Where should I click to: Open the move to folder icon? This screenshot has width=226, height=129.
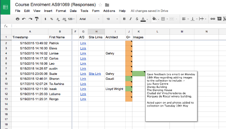pos(107,5)
